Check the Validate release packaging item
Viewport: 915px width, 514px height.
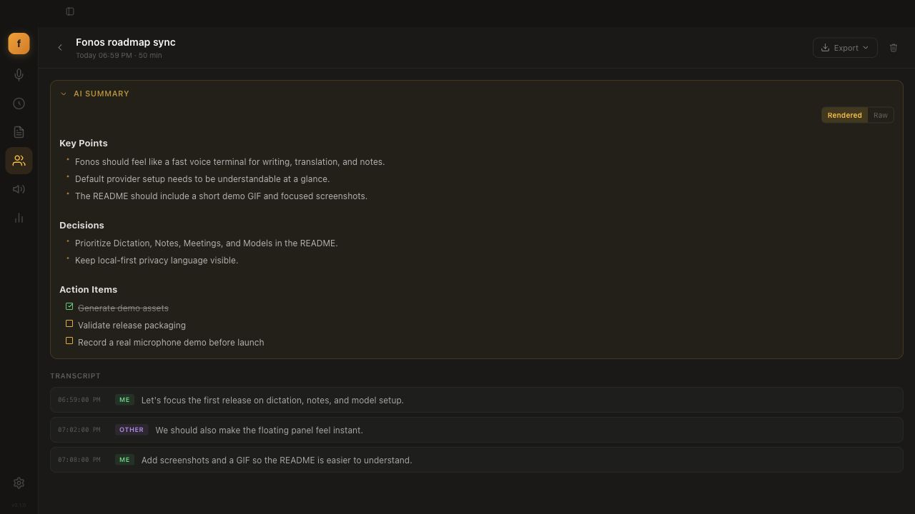(x=69, y=324)
